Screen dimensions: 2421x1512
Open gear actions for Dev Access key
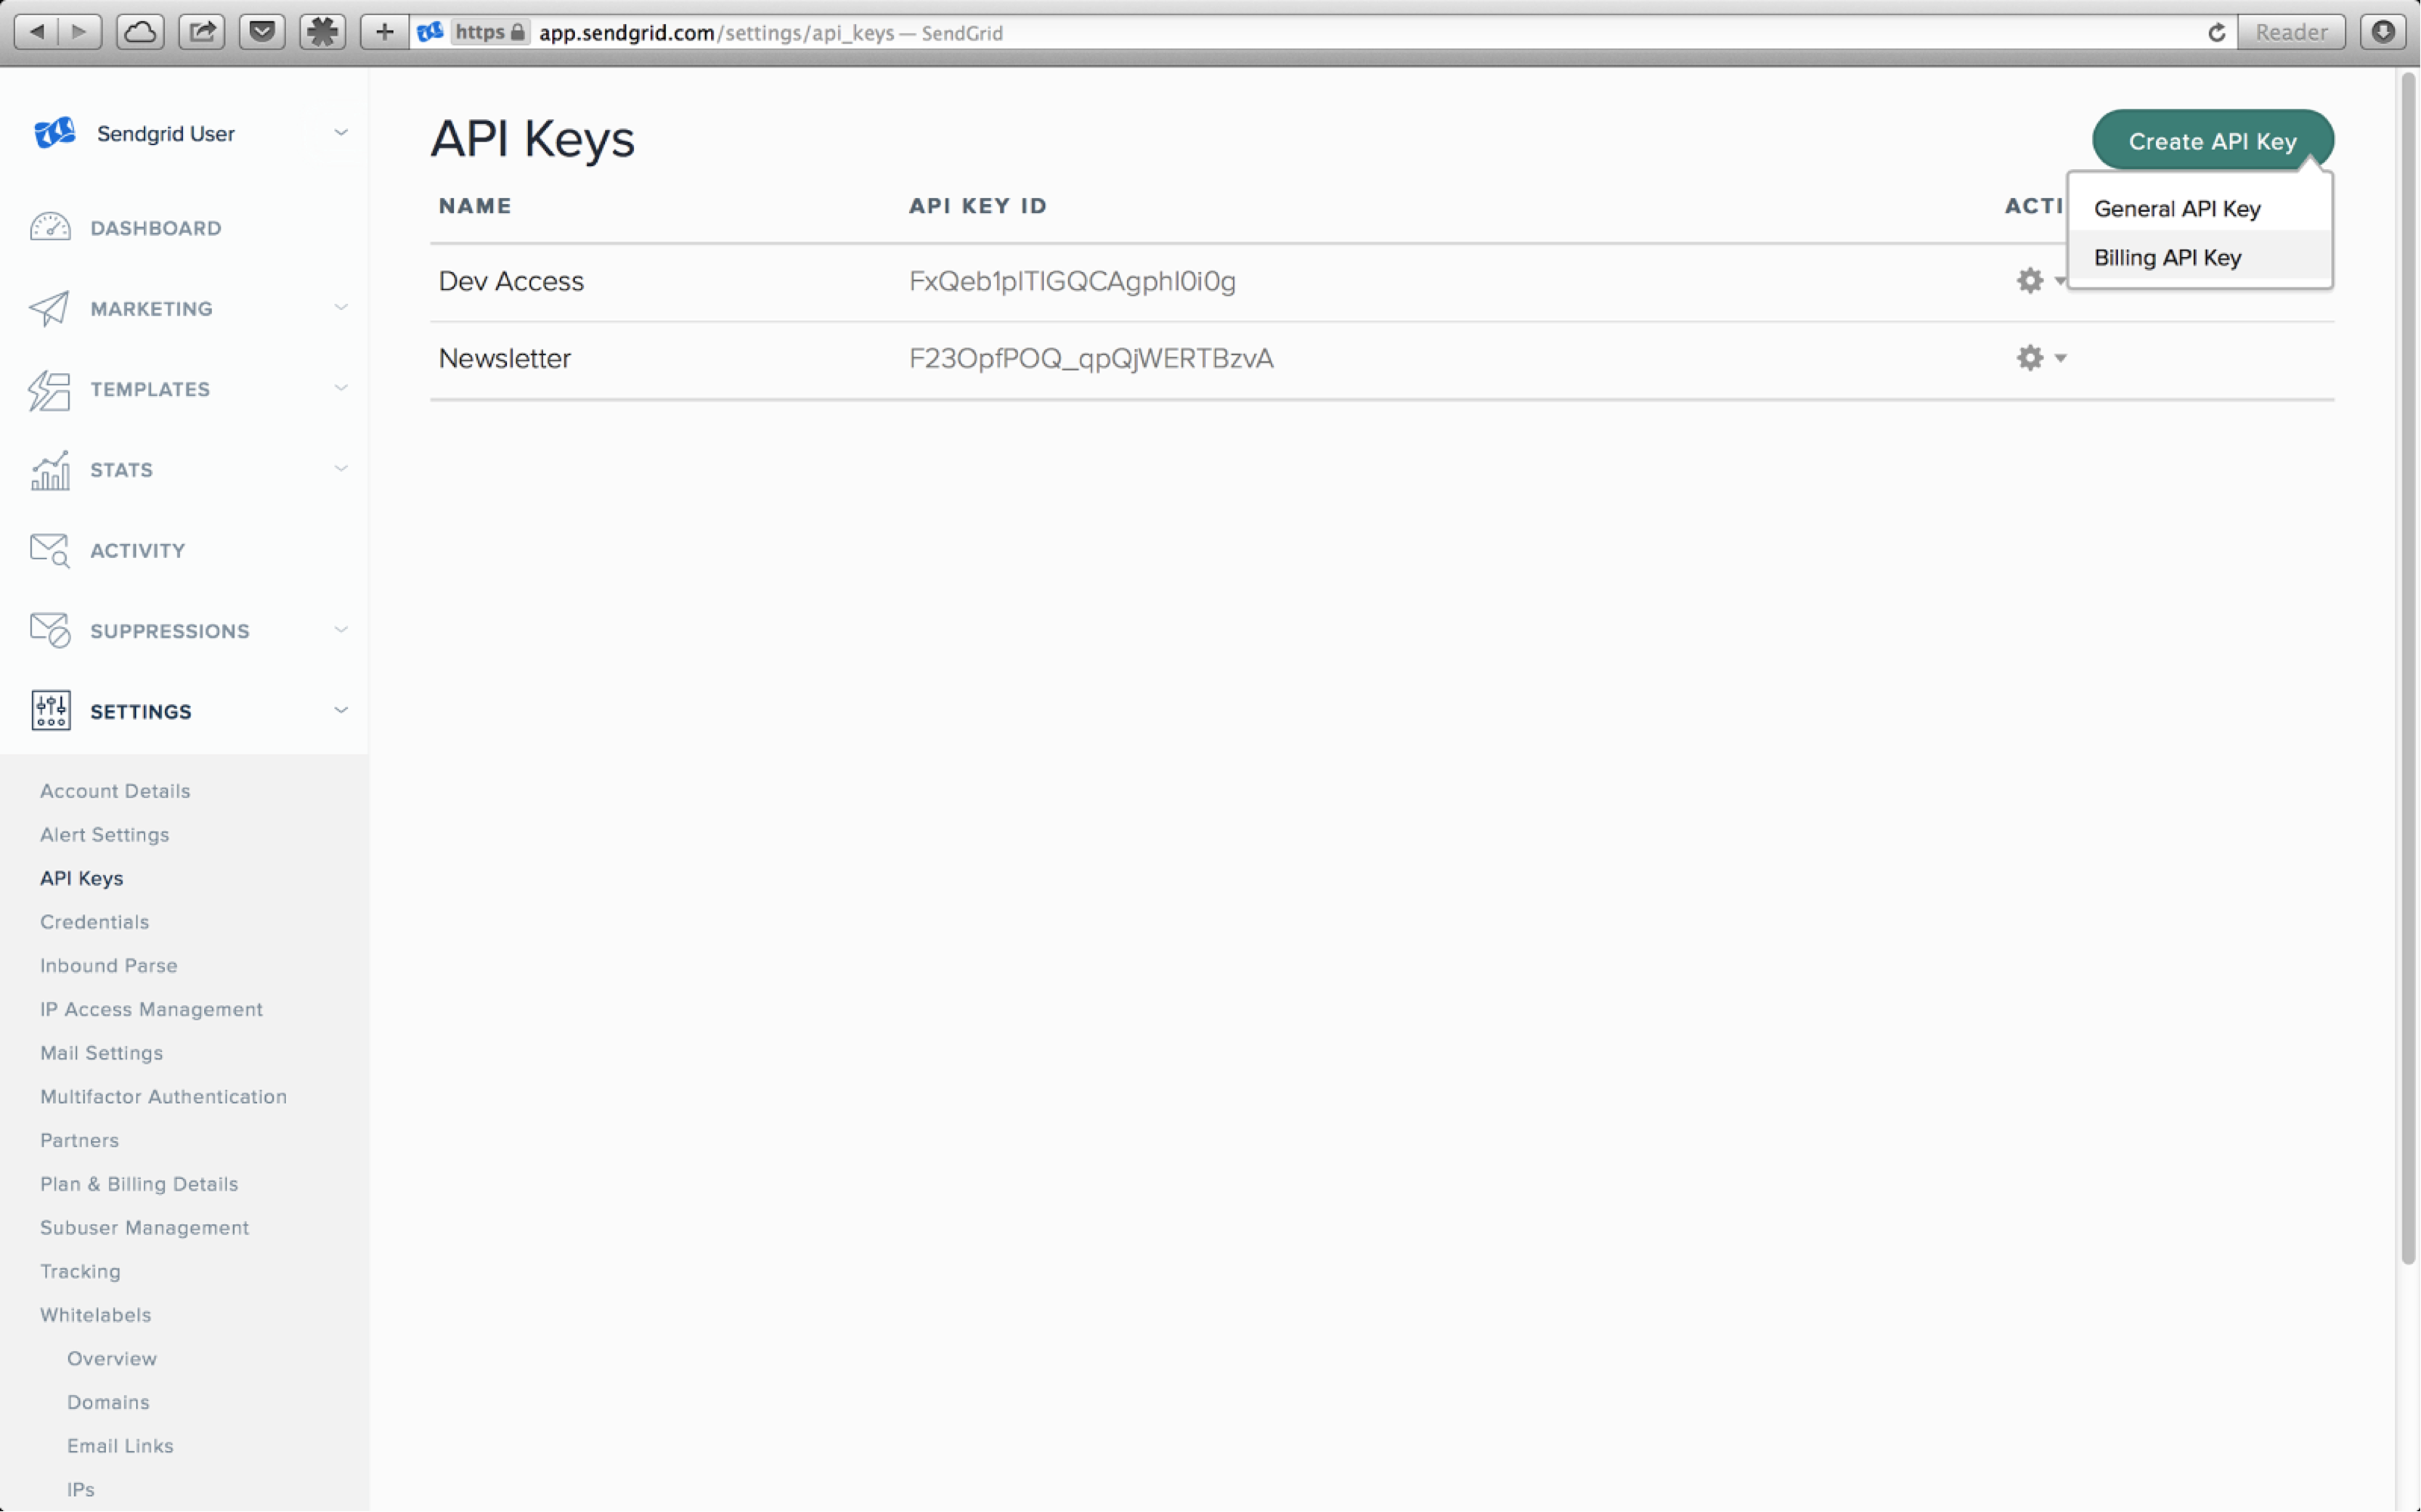(x=2030, y=280)
